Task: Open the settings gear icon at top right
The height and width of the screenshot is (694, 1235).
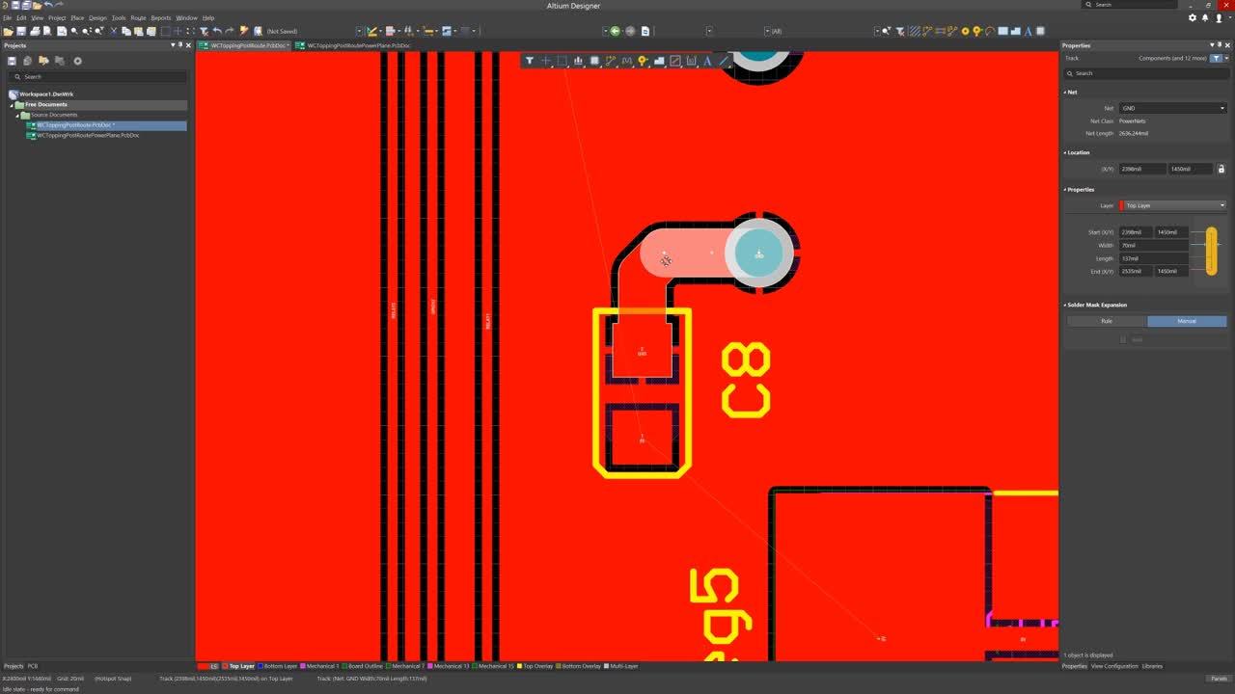Action: pos(1193,17)
